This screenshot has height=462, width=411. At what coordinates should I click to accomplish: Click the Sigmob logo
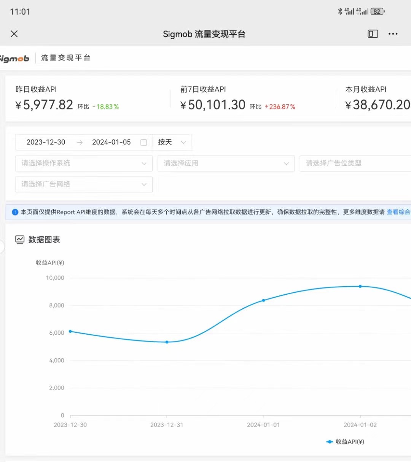14,58
